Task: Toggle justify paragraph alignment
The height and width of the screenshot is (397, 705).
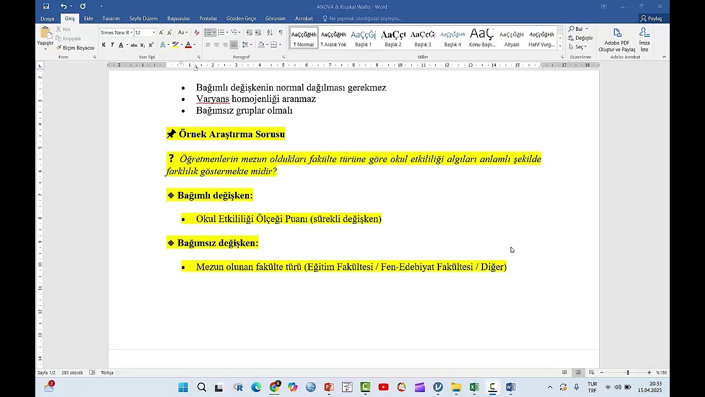Action: click(x=234, y=45)
